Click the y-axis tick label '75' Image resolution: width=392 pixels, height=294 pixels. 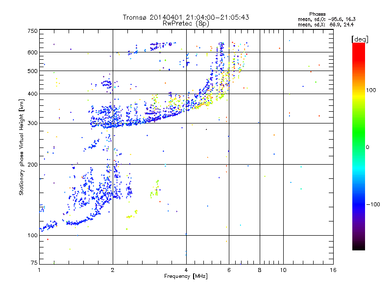point(34,263)
